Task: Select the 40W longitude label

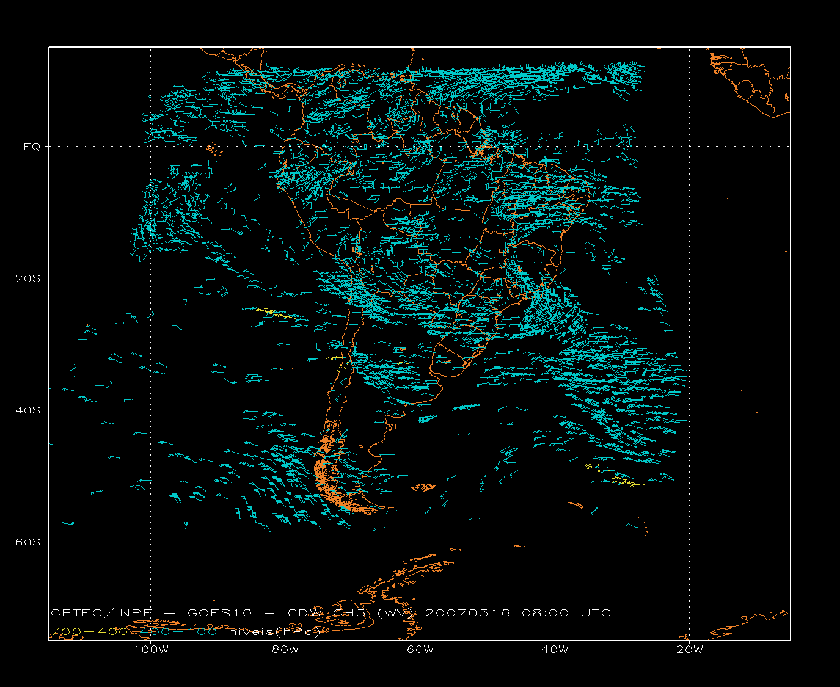Action: [x=555, y=649]
